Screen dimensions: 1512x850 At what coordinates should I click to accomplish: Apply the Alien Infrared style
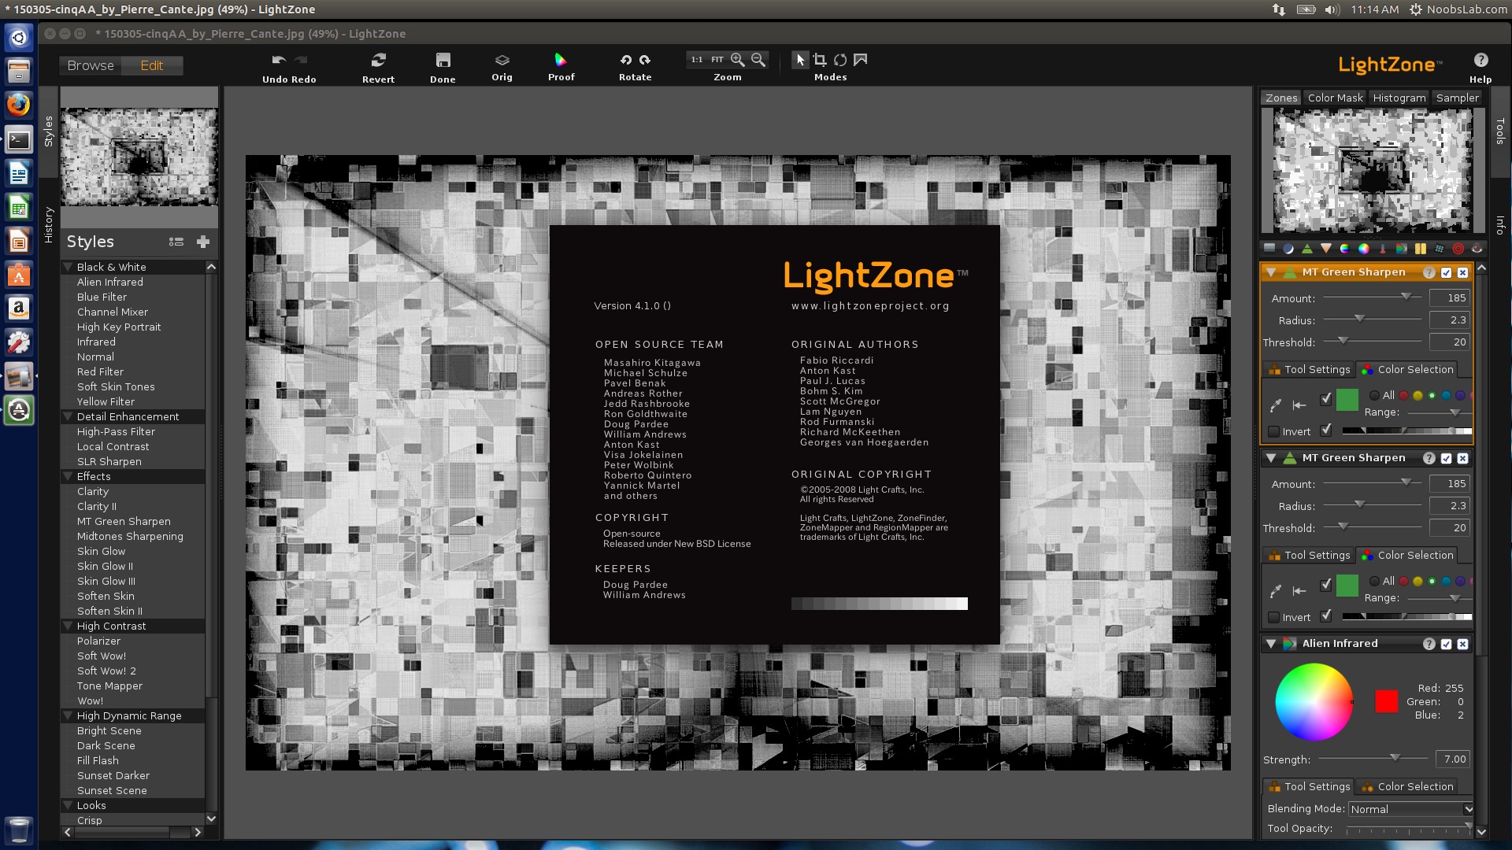[x=110, y=282]
